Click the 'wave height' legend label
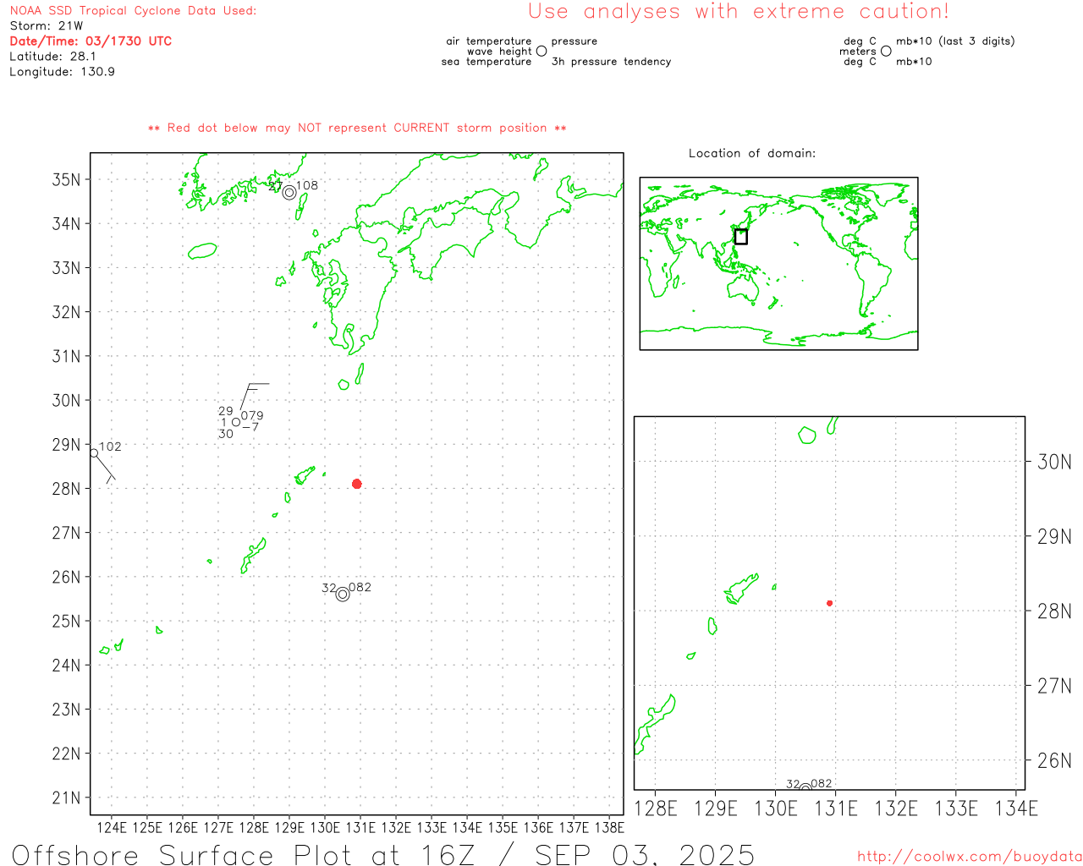Screen dimensions: 1083x866 point(499,52)
